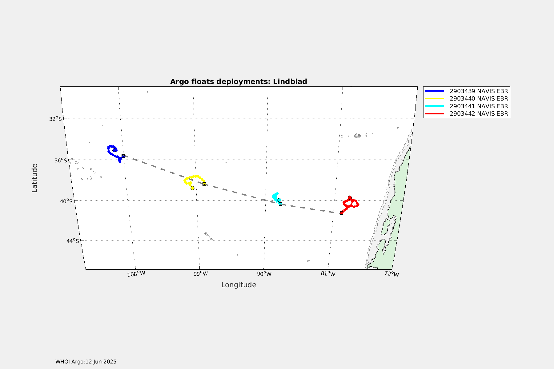Click the WHOI Argo:12-Jun-2025 footer text

(x=86, y=362)
